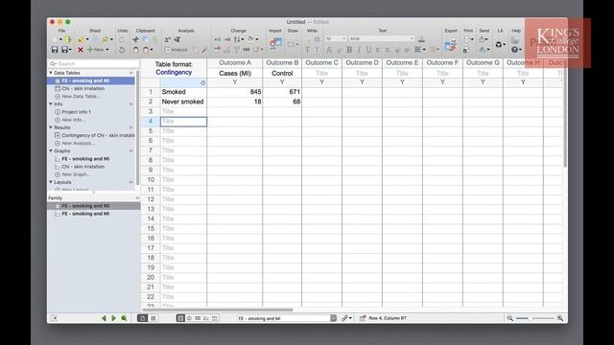614x345 pixels.
Task: Select the cell containing 68
Action: [x=282, y=102]
